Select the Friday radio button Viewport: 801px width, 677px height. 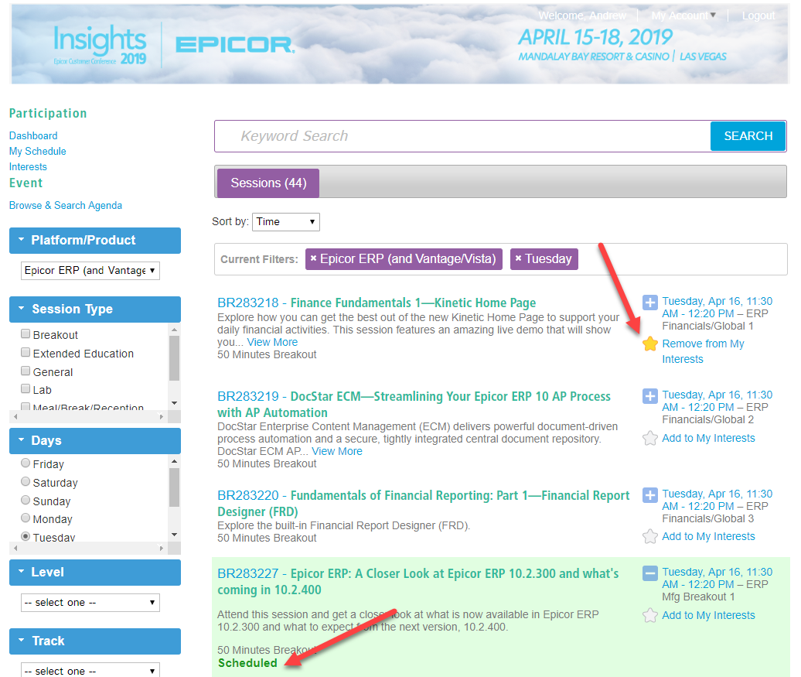(26, 463)
